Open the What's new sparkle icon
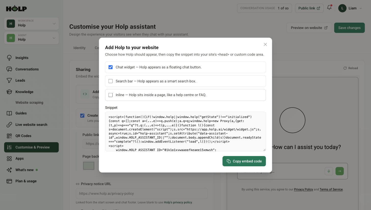This screenshot has width=371, height=210. [x=9, y=170]
